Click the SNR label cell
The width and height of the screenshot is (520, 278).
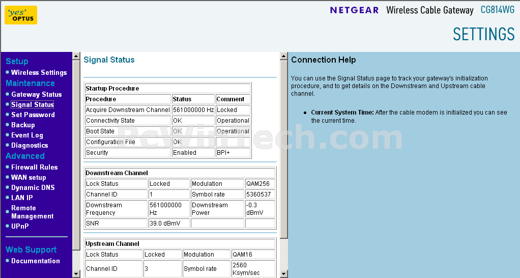pyautogui.click(x=116, y=223)
